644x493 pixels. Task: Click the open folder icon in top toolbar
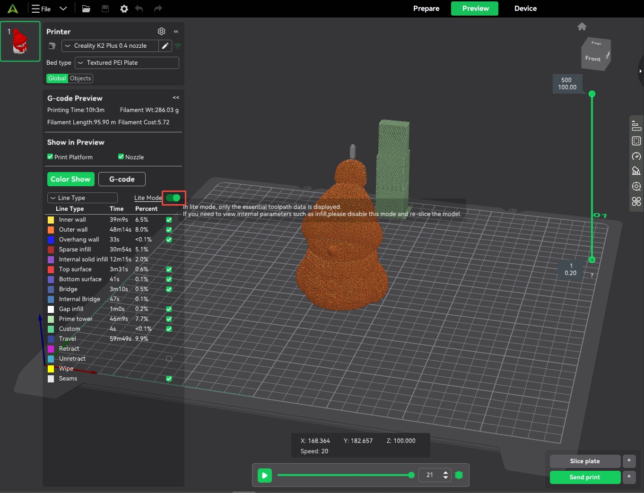86,9
